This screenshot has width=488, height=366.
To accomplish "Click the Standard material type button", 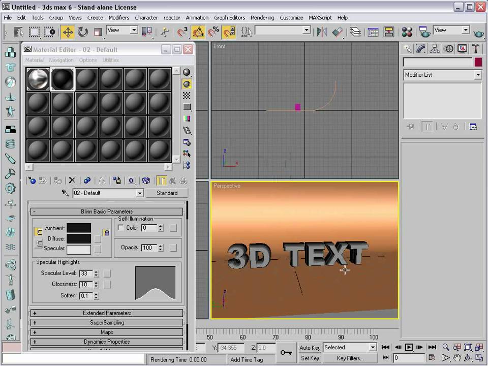I will [167, 193].
